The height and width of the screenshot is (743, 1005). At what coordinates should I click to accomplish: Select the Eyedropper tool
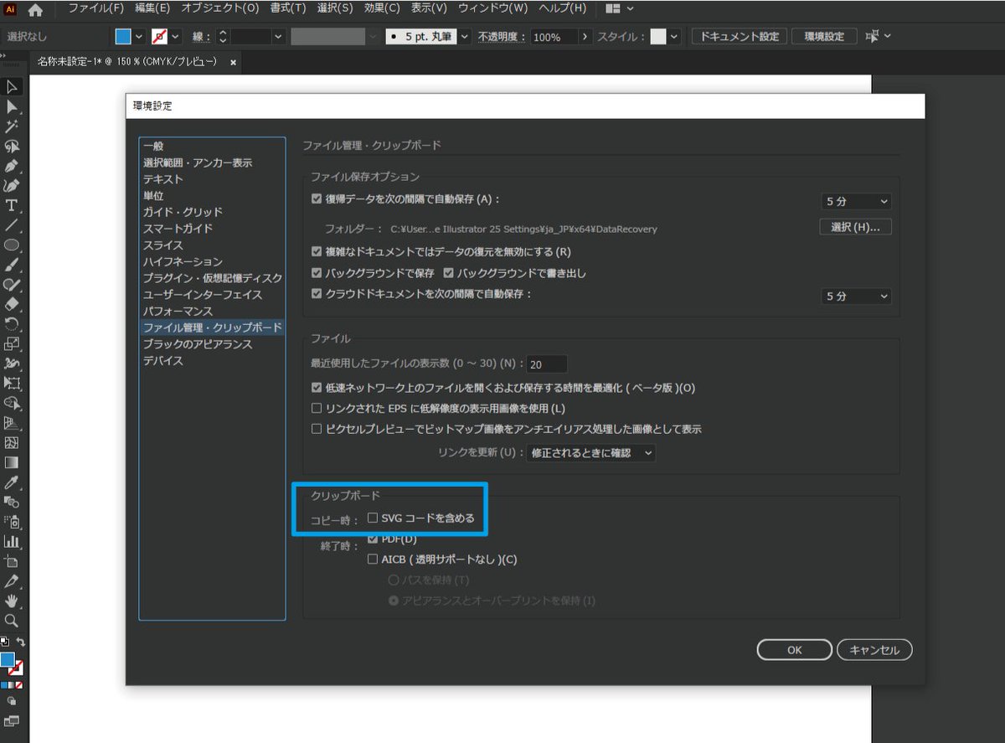(x=12, y=482)
